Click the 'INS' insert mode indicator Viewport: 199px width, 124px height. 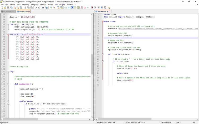[x=194, y=123]
